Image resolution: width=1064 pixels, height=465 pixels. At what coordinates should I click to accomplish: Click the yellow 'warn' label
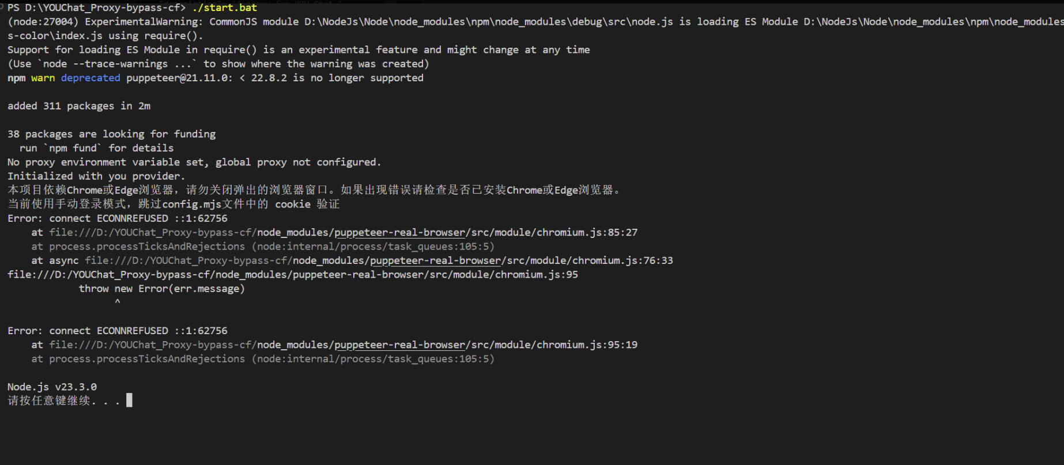tap(43, 78)
